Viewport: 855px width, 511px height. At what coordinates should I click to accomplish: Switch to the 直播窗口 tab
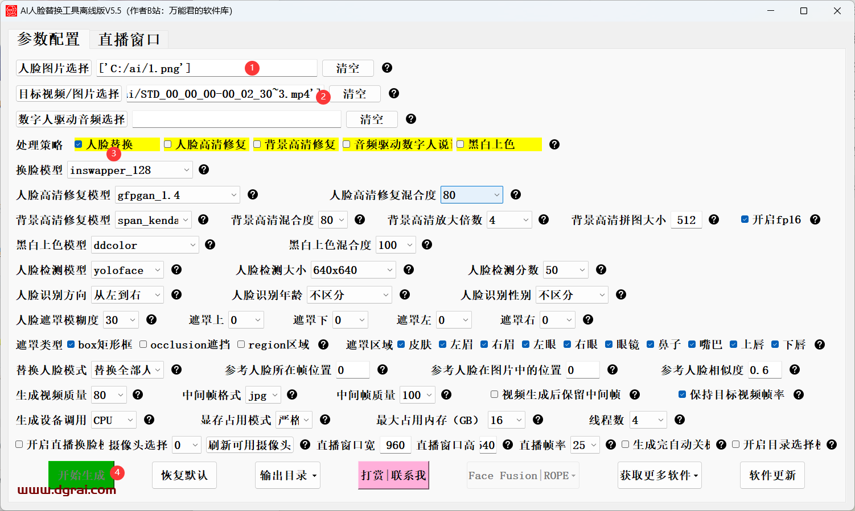129,39
